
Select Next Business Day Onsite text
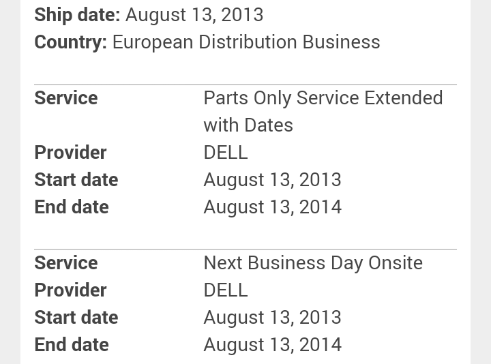313,263
